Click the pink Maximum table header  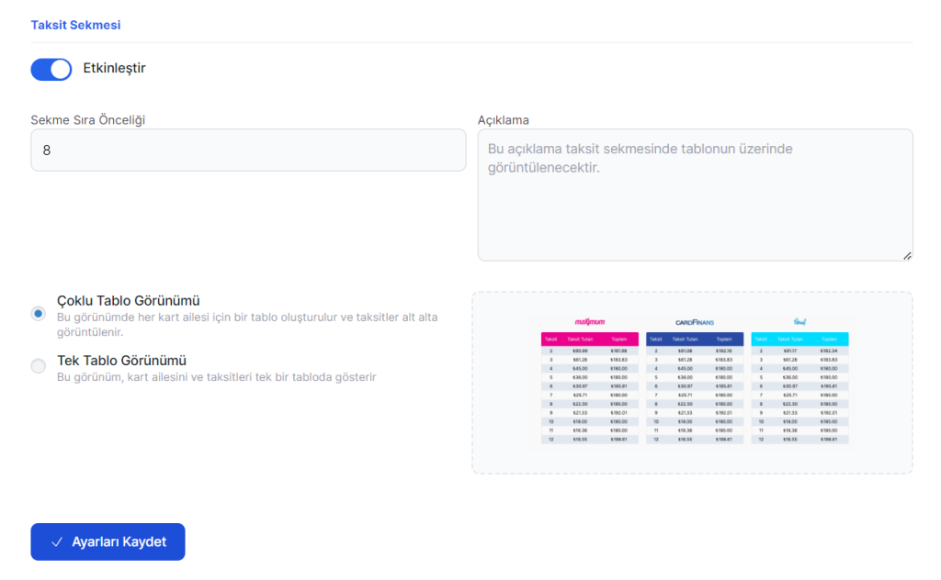coord(590,339)
